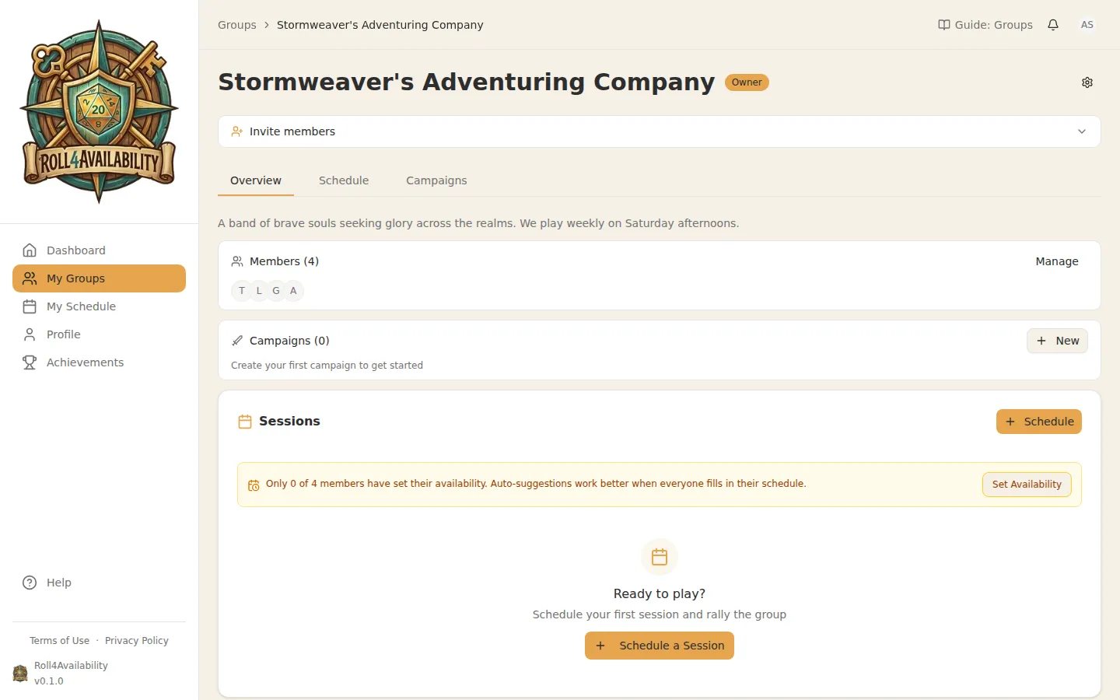Screen dimensions: 1120x700
Task: Open the AS user avatar menu
Action: (1087, 25)
